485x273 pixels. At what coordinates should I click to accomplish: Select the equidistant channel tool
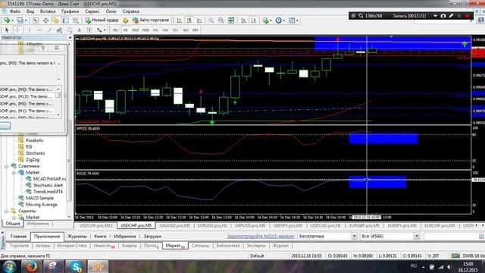pos(59,30)
